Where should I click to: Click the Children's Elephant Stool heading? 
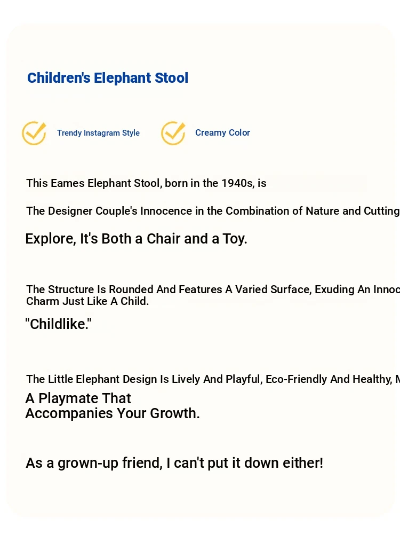click(x=108, y=78)
